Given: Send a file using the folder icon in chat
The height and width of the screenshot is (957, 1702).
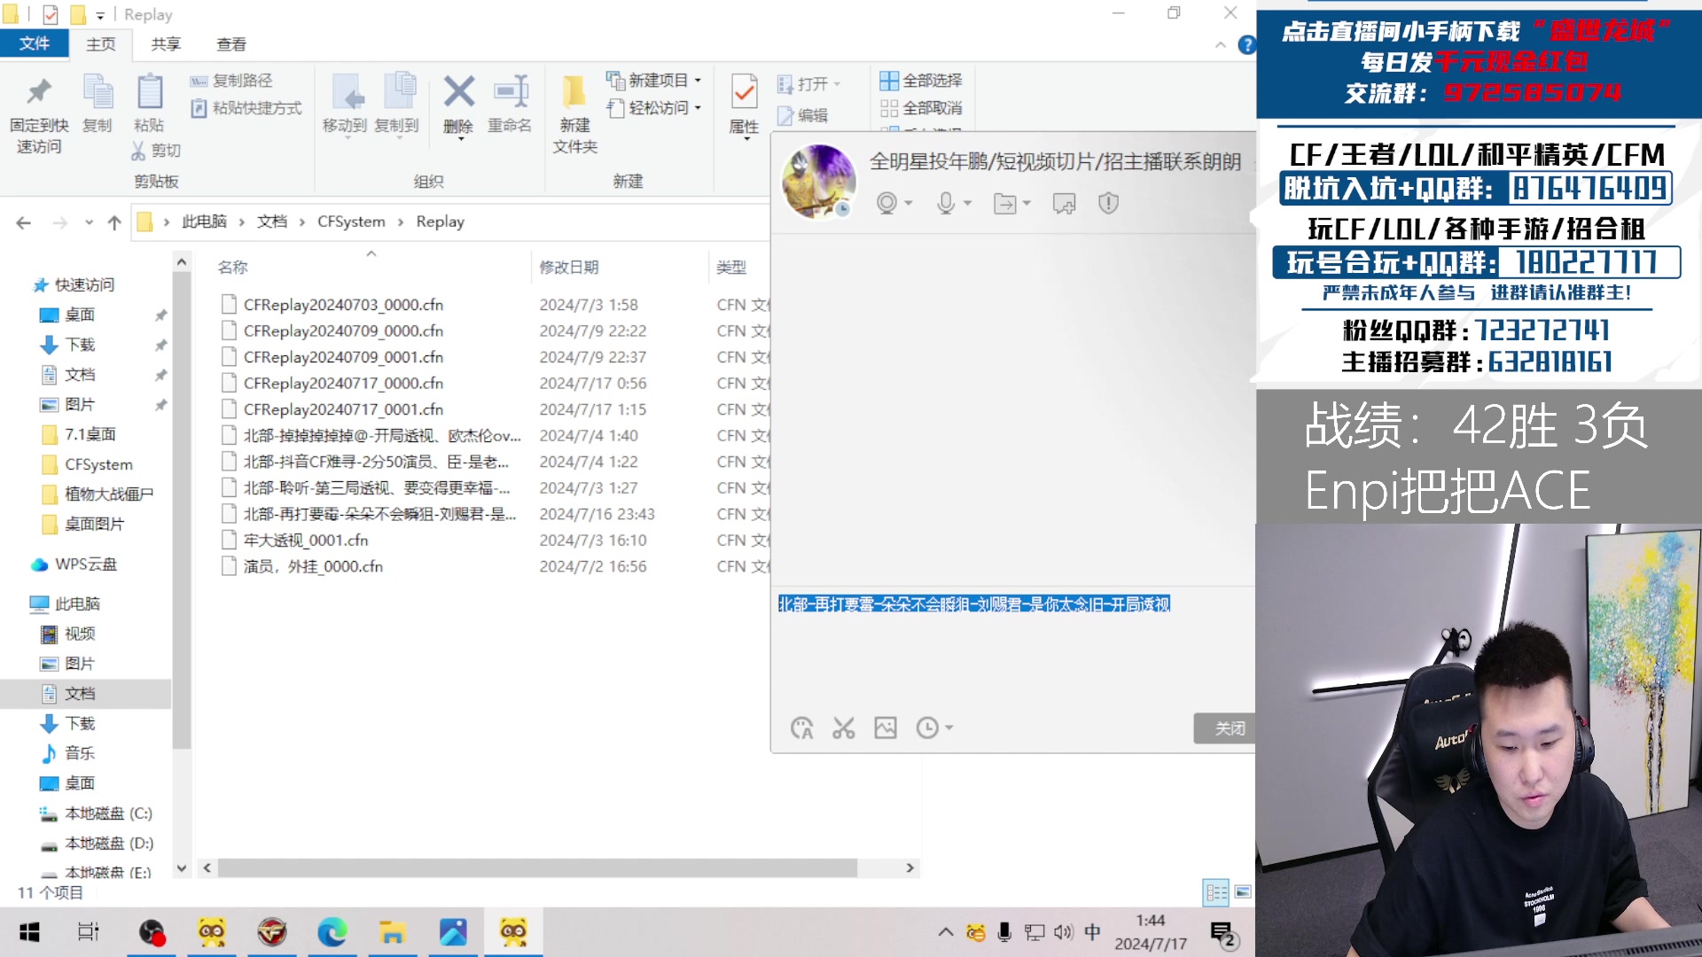Looking at the screenshot, I should click(x=1006, y=203).
